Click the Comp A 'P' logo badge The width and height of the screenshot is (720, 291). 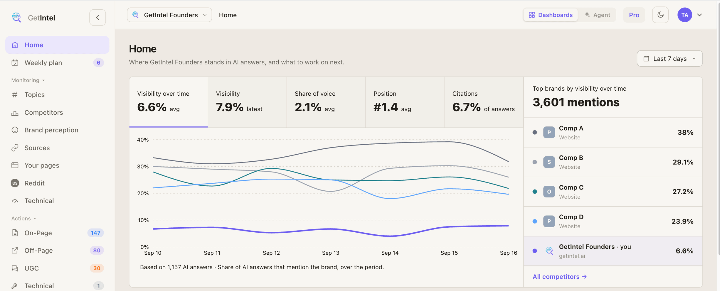549,132
